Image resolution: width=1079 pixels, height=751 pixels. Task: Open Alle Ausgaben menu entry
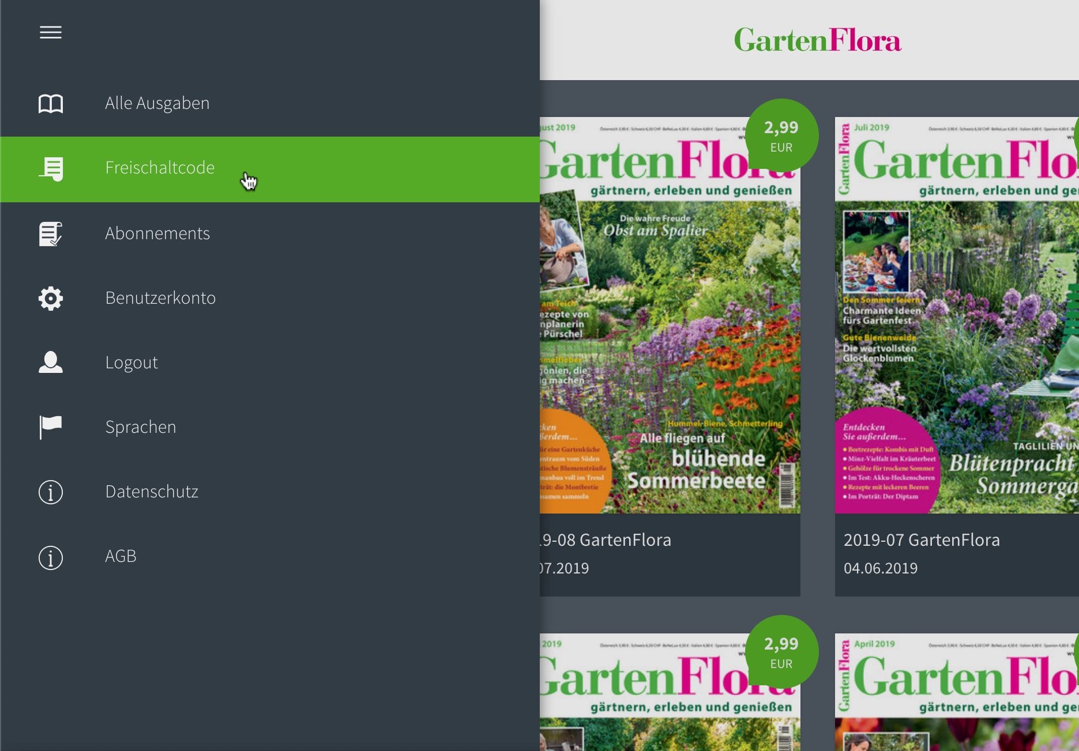click(270, 104)
